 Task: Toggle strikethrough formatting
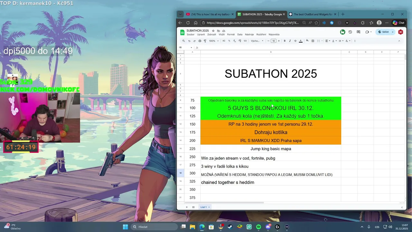[x=295, y=41]
